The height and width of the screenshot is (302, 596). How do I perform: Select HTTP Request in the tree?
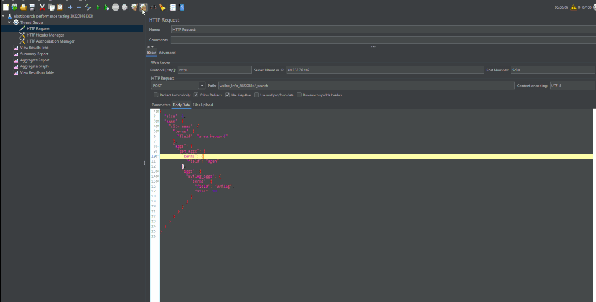(38, 29)
